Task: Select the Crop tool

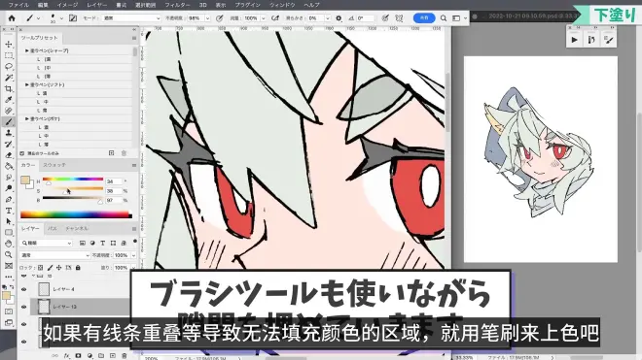Action: pos(9,88)
